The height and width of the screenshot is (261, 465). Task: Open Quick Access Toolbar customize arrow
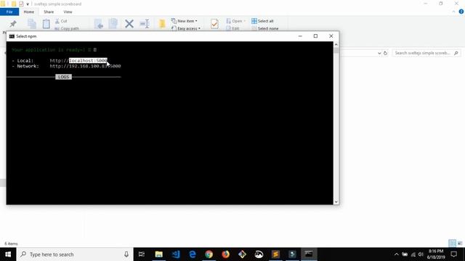28,4
